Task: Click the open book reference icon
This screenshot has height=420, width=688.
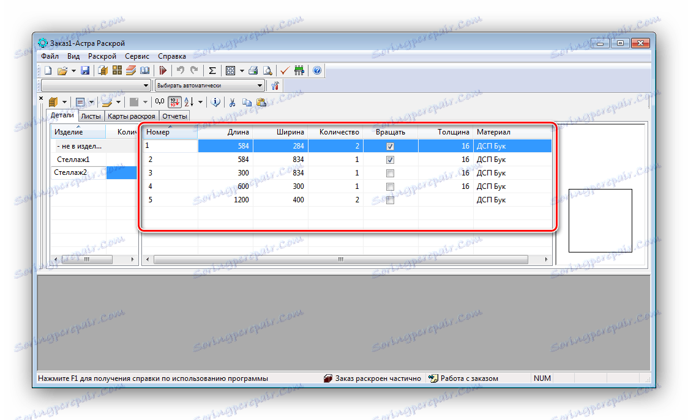Action: coord(145,70)
